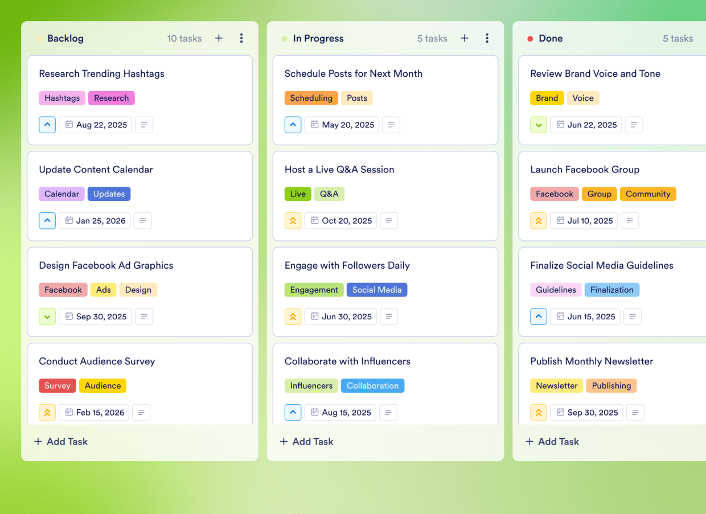706x514 pixels.
Task: Expand priority selector on Collaborate with Influencers
Action: 293,412
